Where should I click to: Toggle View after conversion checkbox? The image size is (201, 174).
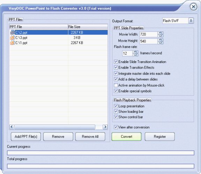[x=116, y=127]
